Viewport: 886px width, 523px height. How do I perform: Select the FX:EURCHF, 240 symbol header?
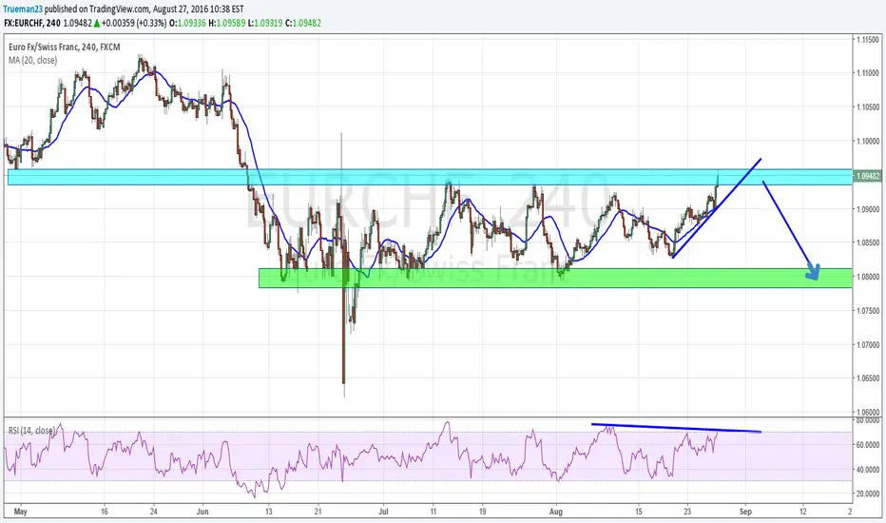pyautogui.click(x=32, y=23)
